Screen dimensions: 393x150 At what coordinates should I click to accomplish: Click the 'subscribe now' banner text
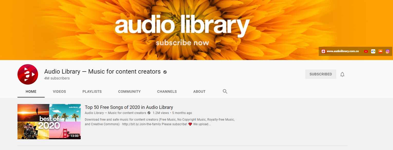point(182,42)
